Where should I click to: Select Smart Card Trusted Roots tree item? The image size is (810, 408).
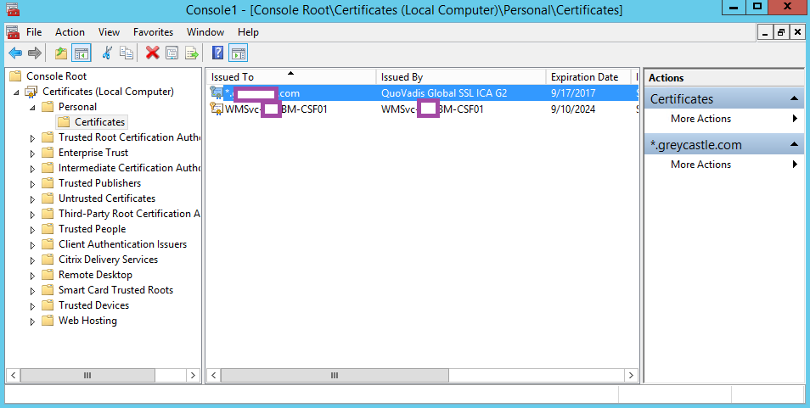tap(115, 290)
